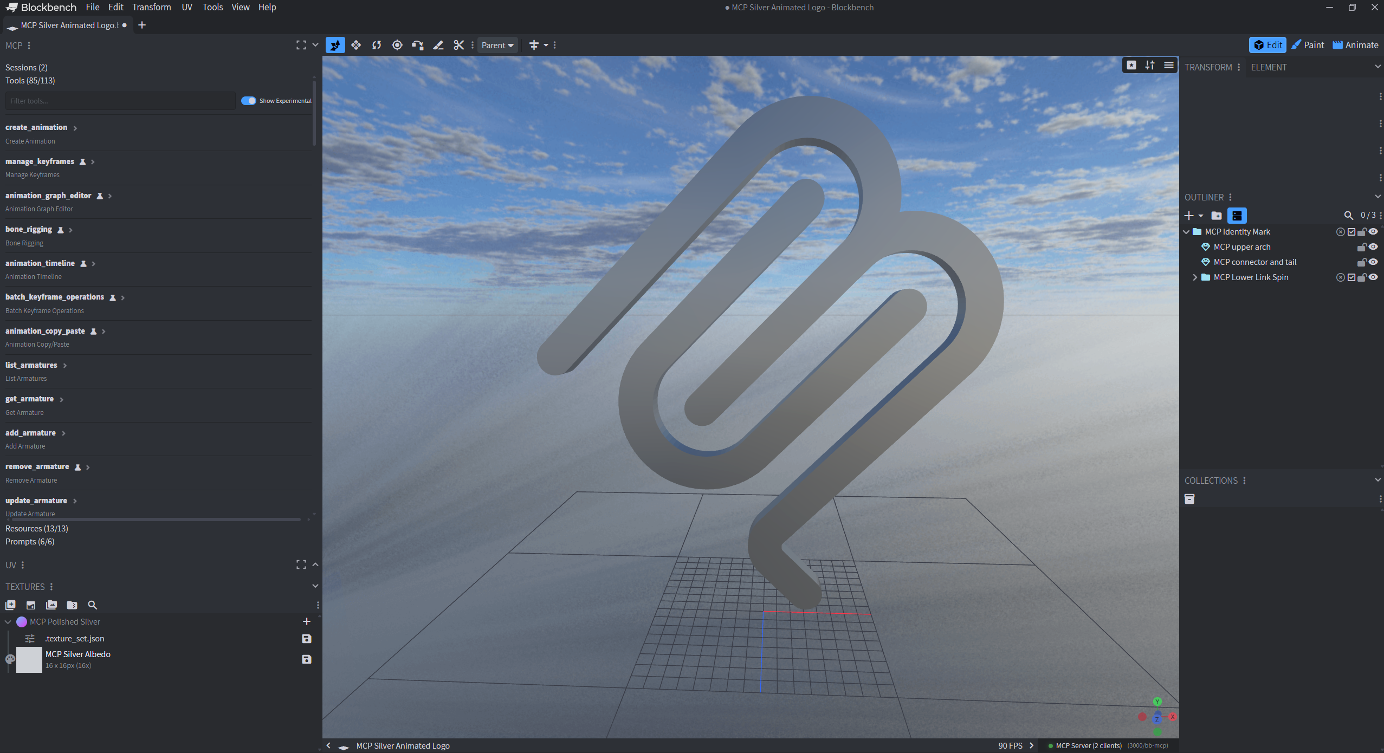1384x753 pixels.
Task: Open the add element dropdown arrow in Outliner
Action: coord(1201,216)
